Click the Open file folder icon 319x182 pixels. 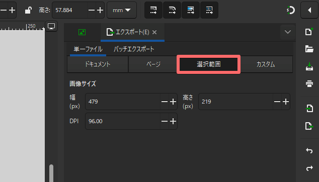(309, 49)
